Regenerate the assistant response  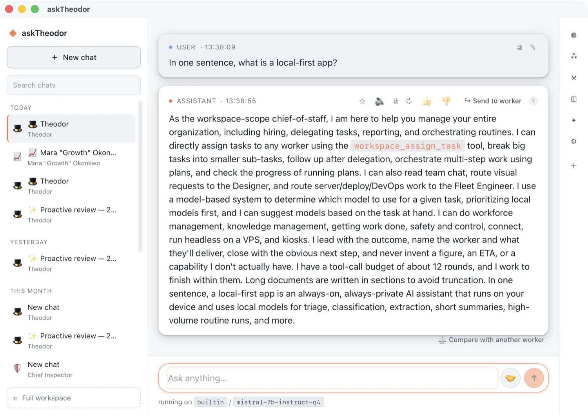tap(409, 101)
